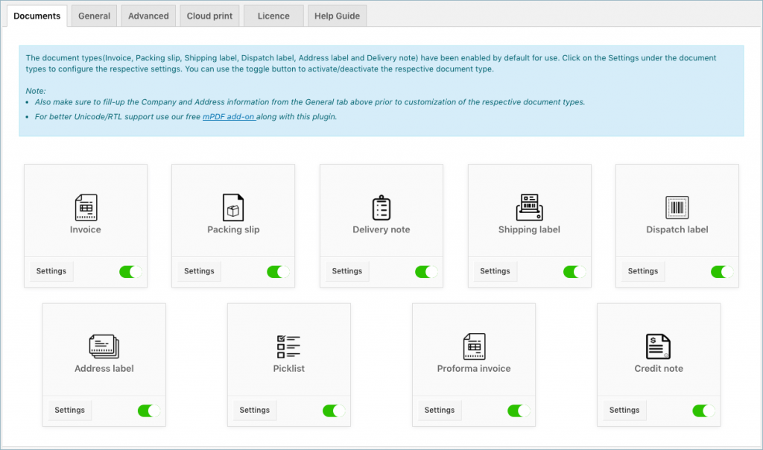Click Settings under Picklist

coord(255,410)
